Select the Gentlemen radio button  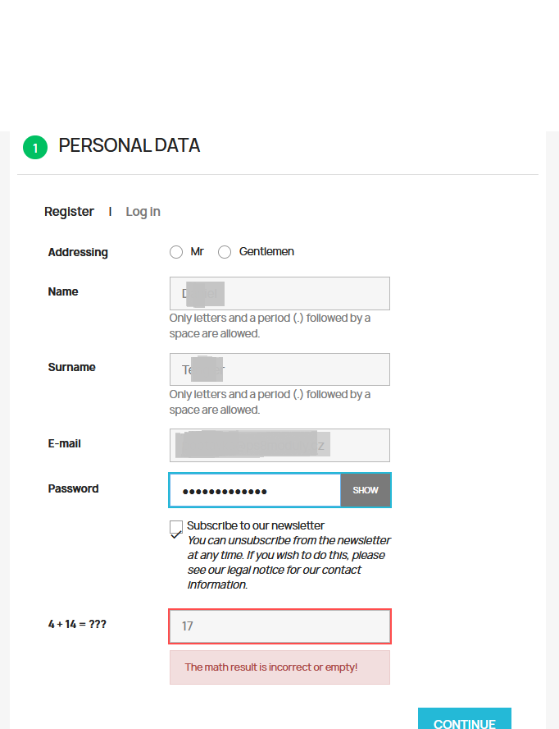[x=225, y=252]
